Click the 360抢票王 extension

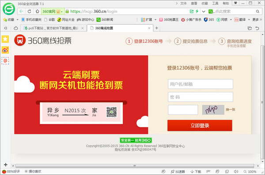click(x=169, y=19)
